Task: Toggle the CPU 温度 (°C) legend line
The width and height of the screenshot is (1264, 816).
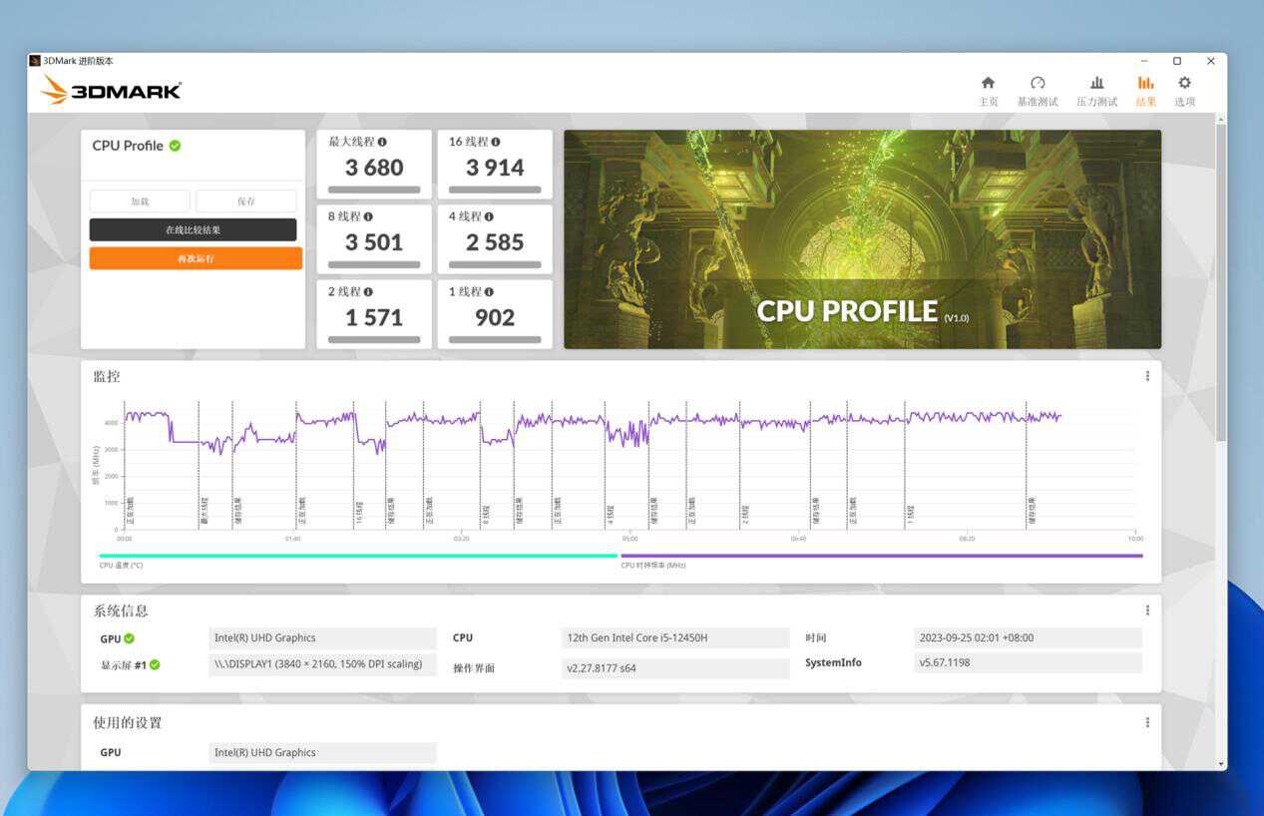Action: point(358,556)
